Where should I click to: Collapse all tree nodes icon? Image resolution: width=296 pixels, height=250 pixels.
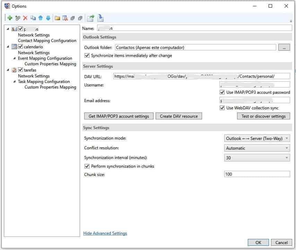pos(80,18)
